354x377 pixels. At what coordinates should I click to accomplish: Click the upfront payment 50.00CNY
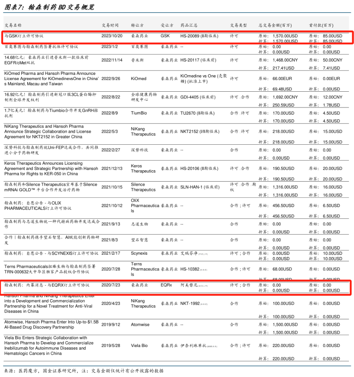click(332, 60)
